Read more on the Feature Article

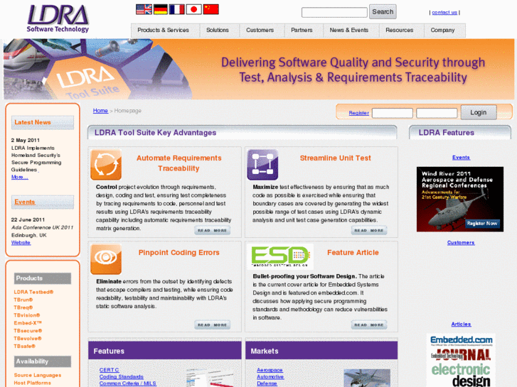(369, 325)
